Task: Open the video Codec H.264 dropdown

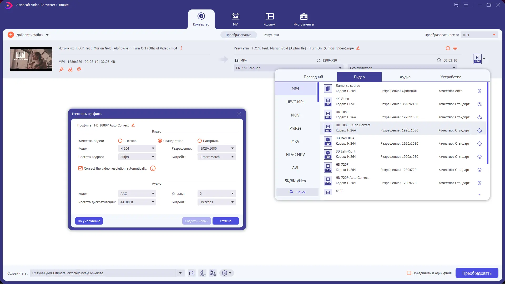Action: coord(137,148)
